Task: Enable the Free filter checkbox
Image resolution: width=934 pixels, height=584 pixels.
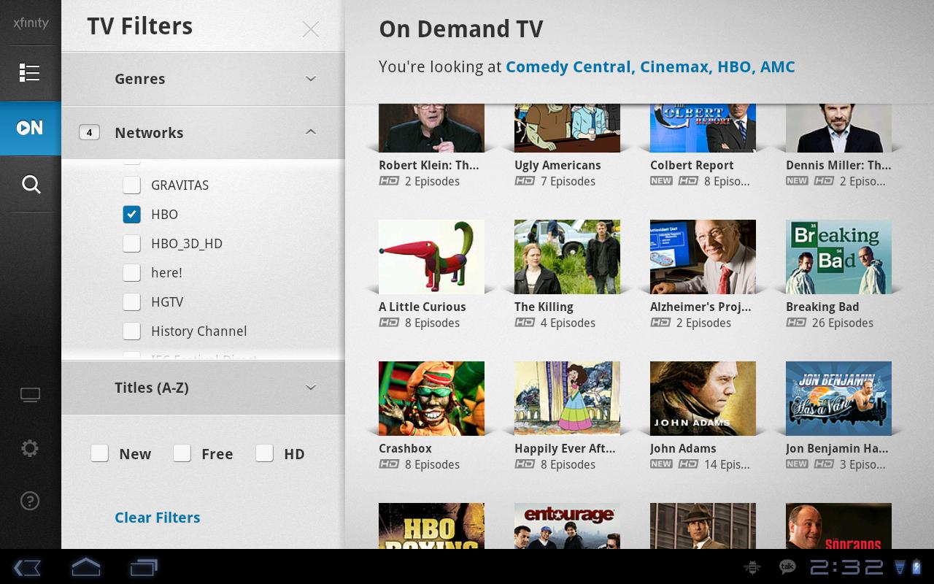Action: tap(182, 453)
